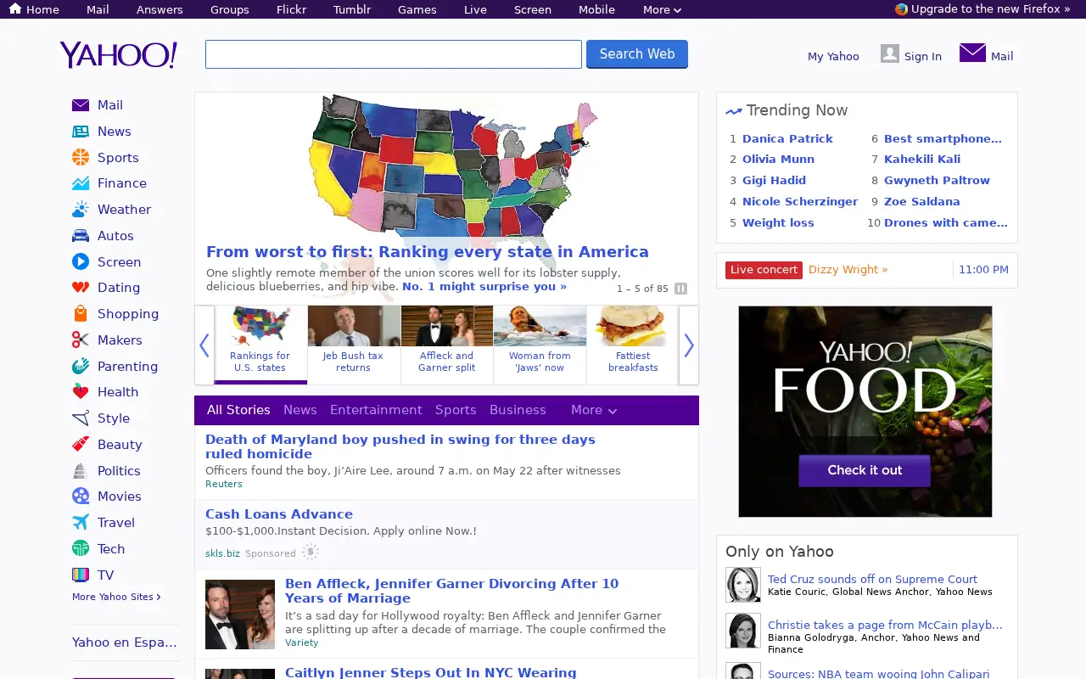The image size is (1086, 679).
Task: Select Rankings for U.S. states thumbnail
Action: [260, 344]
